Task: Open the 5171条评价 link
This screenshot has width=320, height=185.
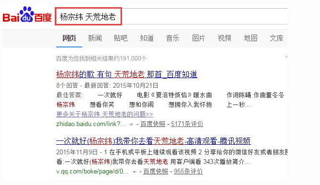Action: coord(187,124)
